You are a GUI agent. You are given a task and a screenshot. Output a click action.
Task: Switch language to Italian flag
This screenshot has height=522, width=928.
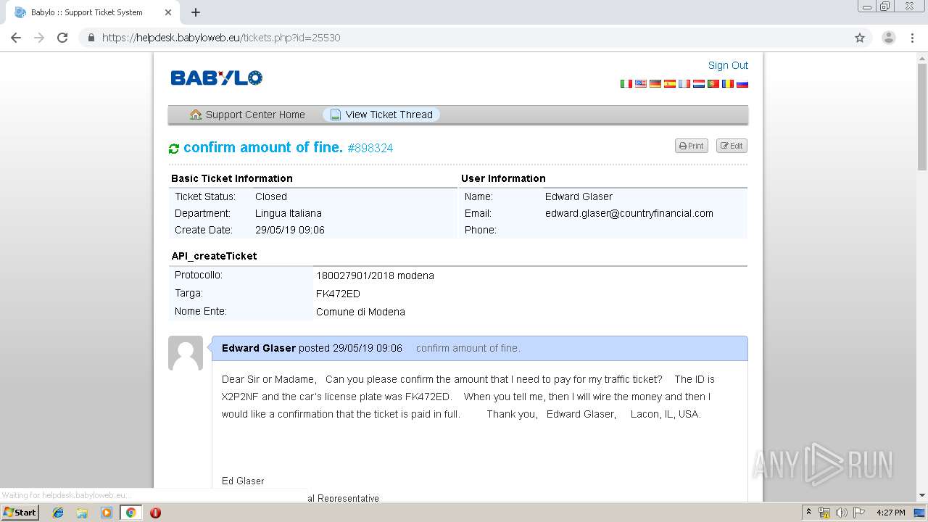(x=626, y=83)
